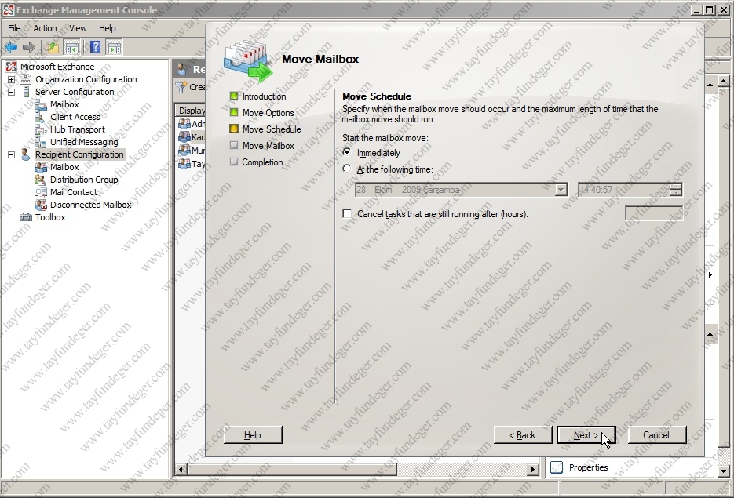734x498 pixels.
Task: Select Mailbox under Server Configuration
Action: [64, 104]
